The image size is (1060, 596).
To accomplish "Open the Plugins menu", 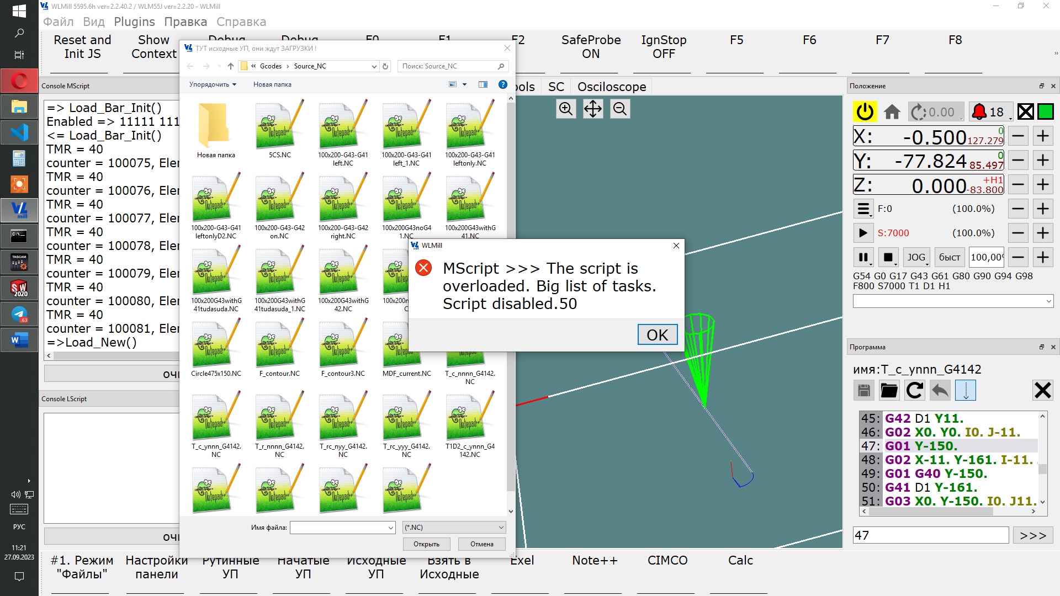I will coord(134,22).
